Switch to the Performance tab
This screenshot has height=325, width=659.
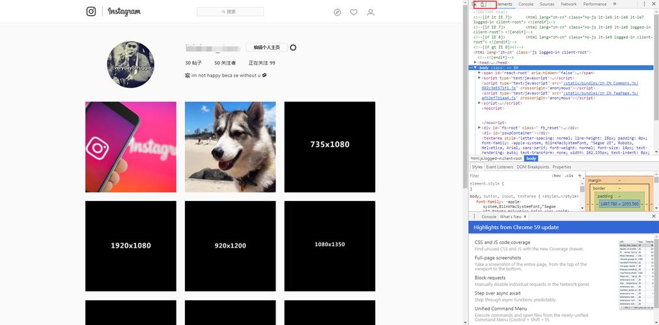pyautogui.click(x=595, y=4)
